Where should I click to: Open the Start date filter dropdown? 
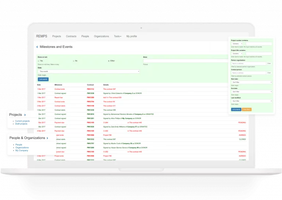[252, 82]
